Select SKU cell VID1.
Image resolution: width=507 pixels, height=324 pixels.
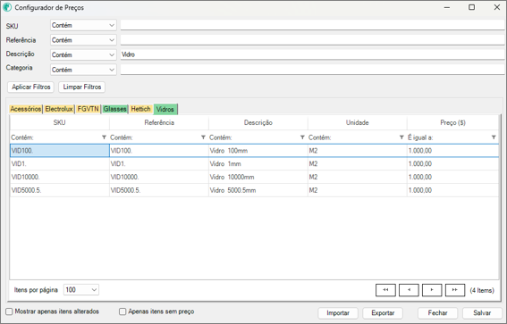coord(60,164)
